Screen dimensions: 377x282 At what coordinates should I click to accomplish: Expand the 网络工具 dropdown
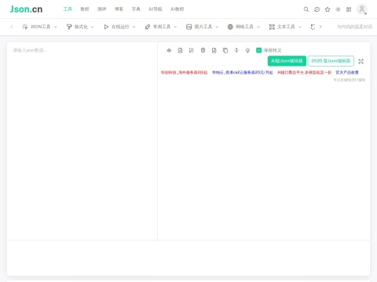point(243,27)
